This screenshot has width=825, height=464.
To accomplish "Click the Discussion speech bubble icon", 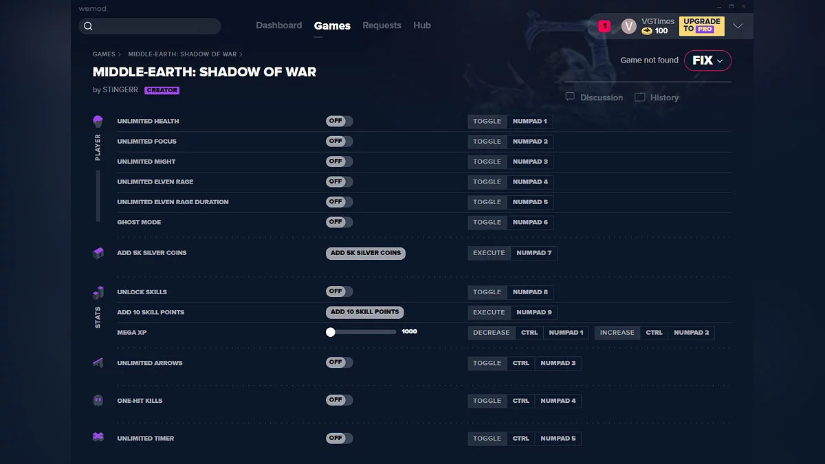I will pyautogui.click(x=570, y=97).
